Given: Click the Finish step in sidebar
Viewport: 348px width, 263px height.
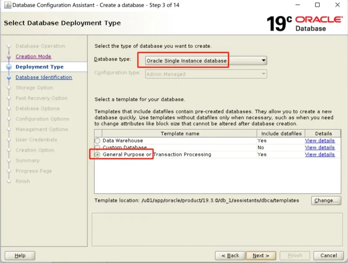Looking at the screenshot, I should coord(23,181).
